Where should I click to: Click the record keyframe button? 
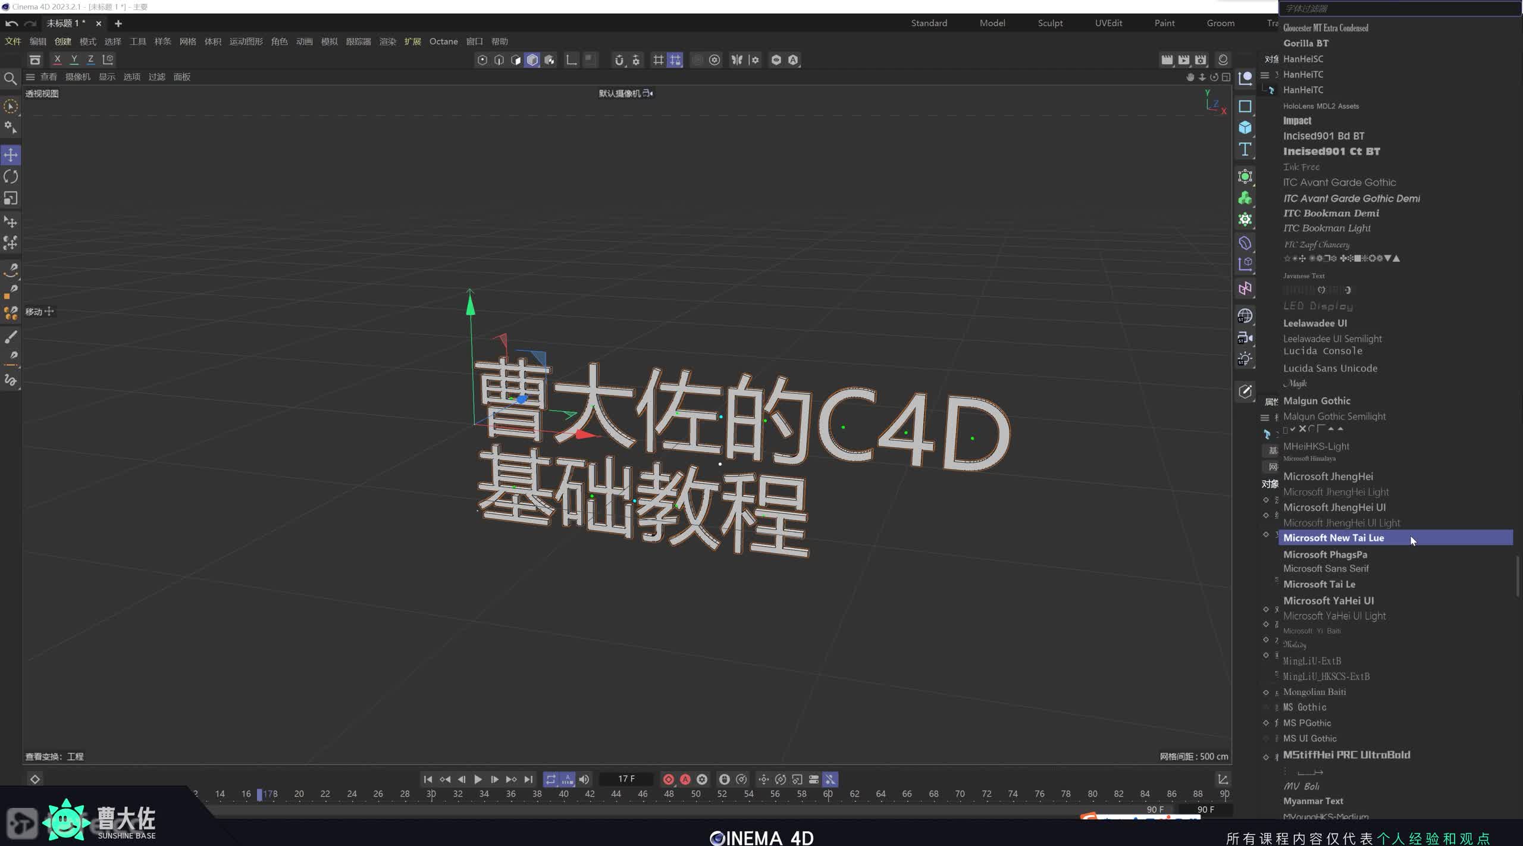tap(668, 779)
